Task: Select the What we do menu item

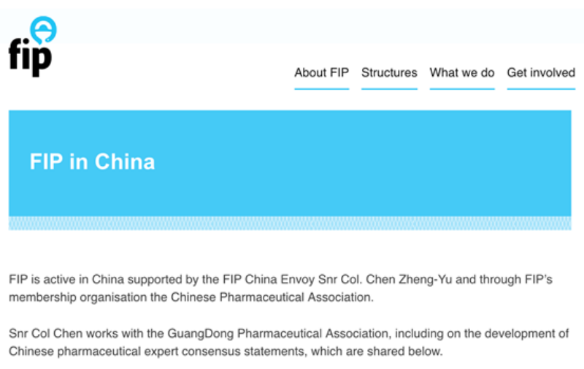Action: pos(461,72)
